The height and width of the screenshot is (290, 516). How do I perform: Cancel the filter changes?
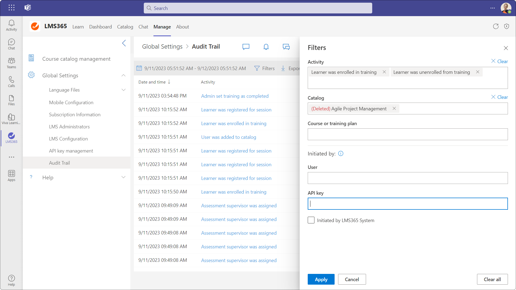(x=352, y=279)
